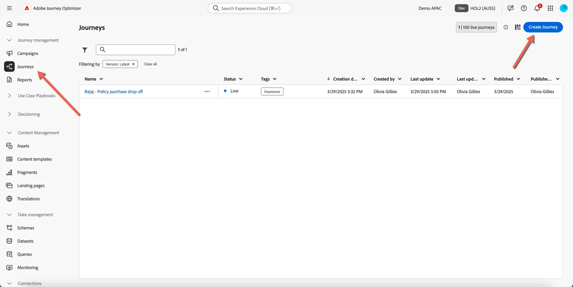Open the Status column dropdown
Viewport: 573px width, 287px height.
[241, 79]
